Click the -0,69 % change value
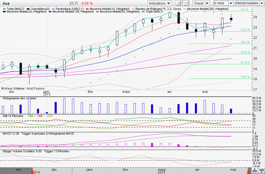Viewport: 265px width, 174px height. point(87,3)
